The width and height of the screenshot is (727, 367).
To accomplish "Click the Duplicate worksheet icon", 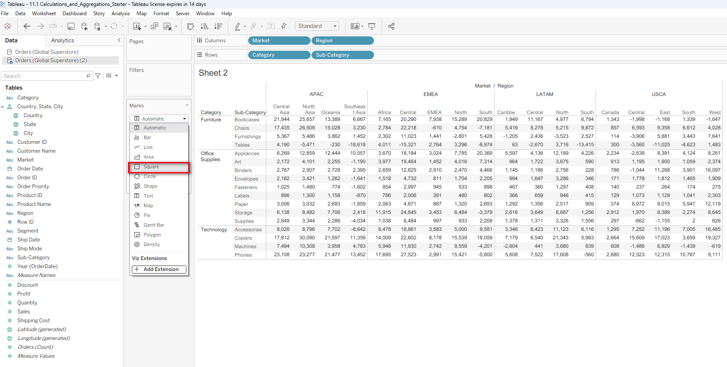I will [x=154, y=26].
